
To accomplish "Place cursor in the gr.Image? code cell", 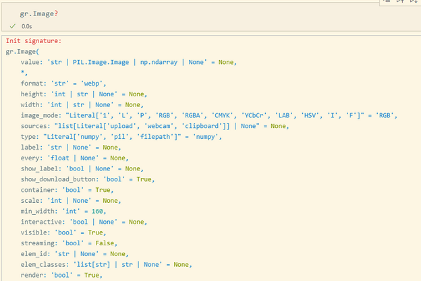I will click(x=209, y=13).
